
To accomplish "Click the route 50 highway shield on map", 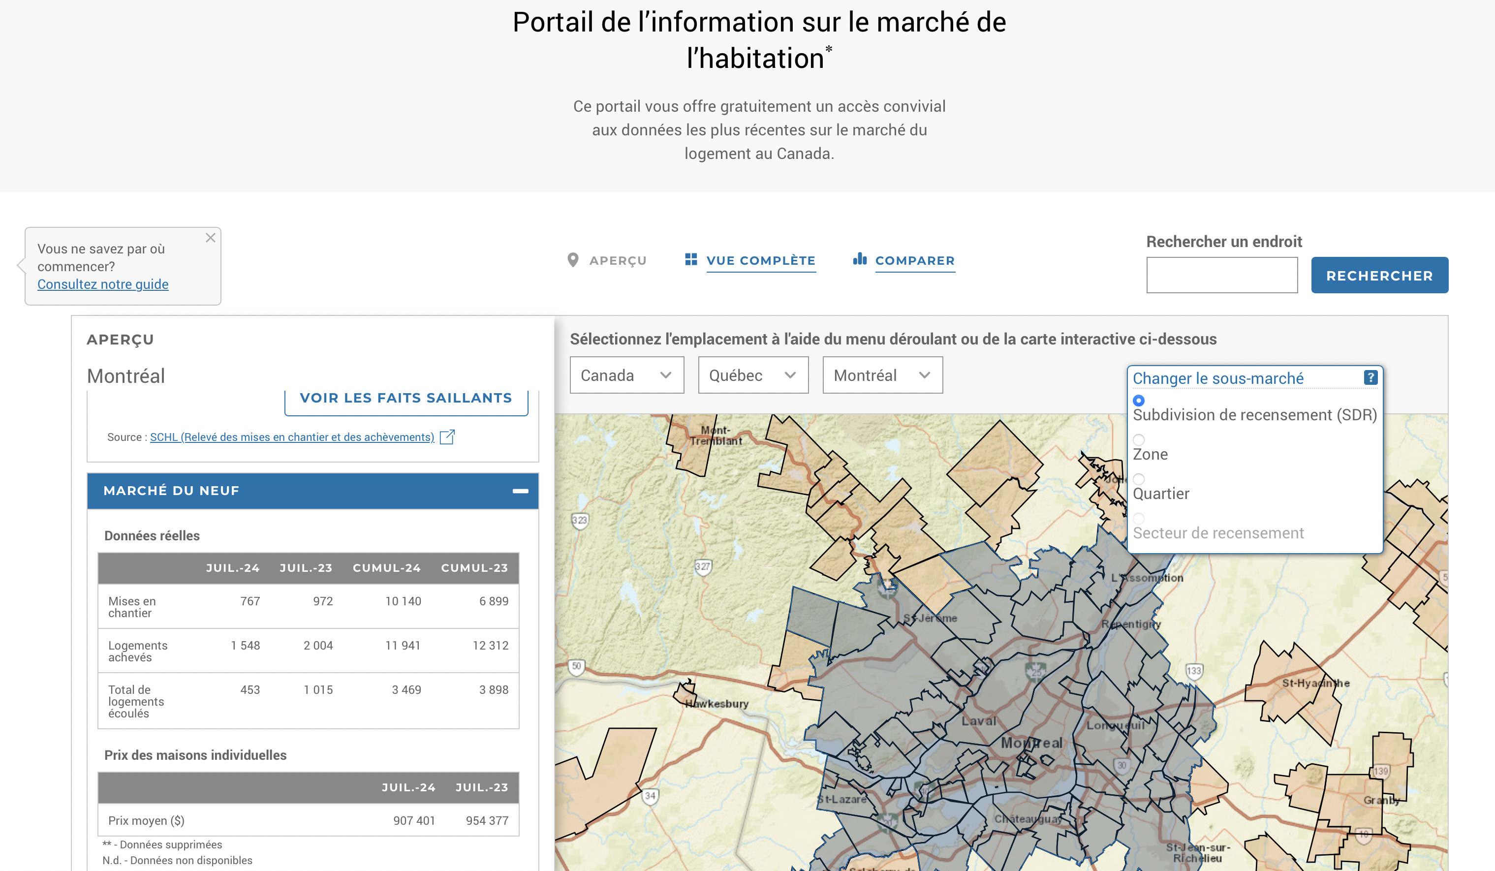I will pyautogui.click(x=576, y=666).
